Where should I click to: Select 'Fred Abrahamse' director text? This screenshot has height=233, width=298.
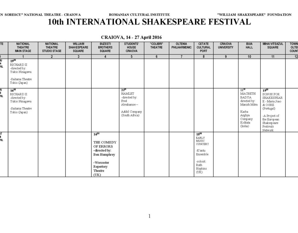pos(129,103)
